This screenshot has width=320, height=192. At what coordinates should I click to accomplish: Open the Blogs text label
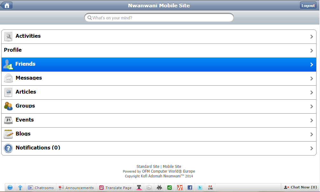pyautogui.click(x=23, y=134)
